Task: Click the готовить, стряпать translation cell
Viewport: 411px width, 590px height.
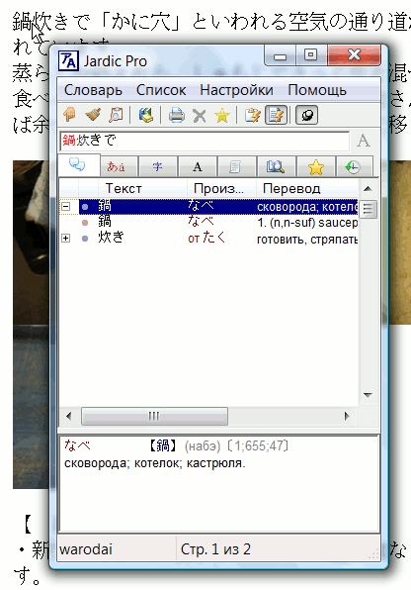Action: coord(307,239)
